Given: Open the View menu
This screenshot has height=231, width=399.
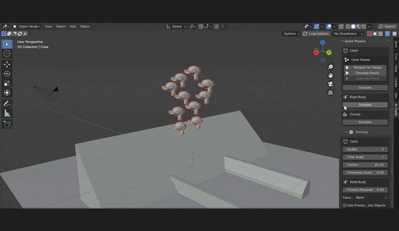Looking at the screenshot, I should [48, 26].
